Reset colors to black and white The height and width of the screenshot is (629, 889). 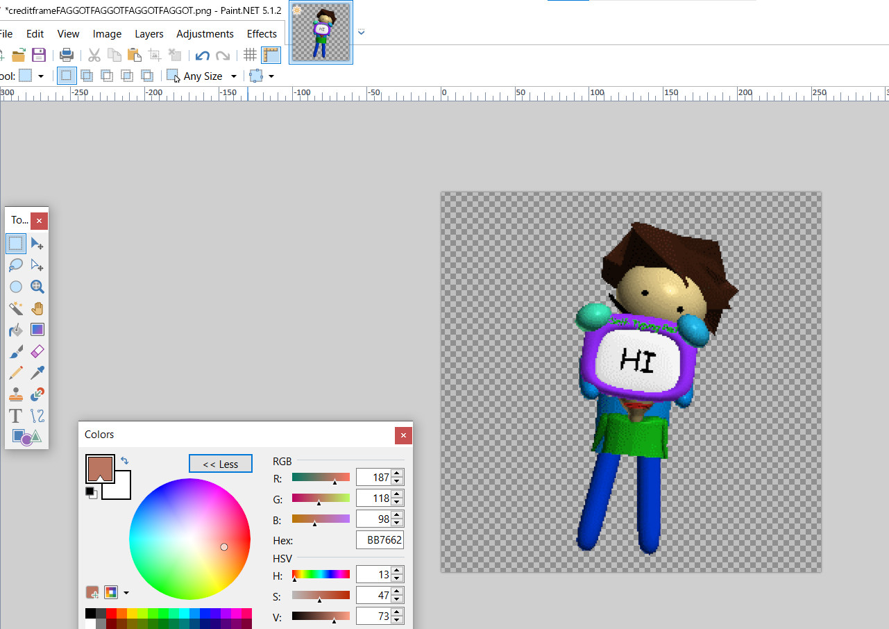point(90,492)
